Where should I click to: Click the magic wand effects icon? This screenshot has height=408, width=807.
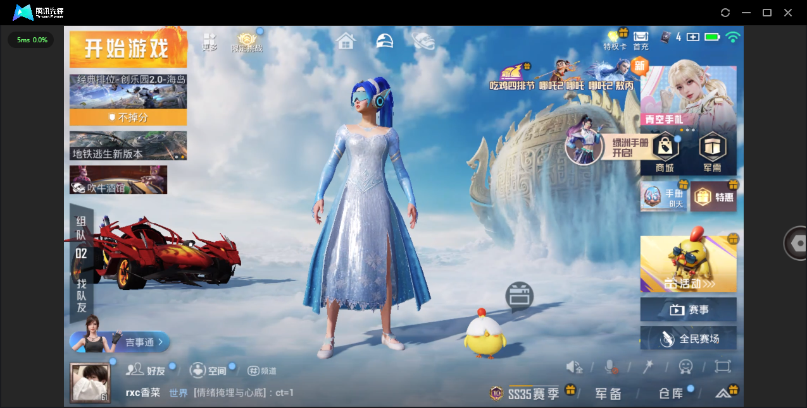pyautogui.click(x=648, y=366)
